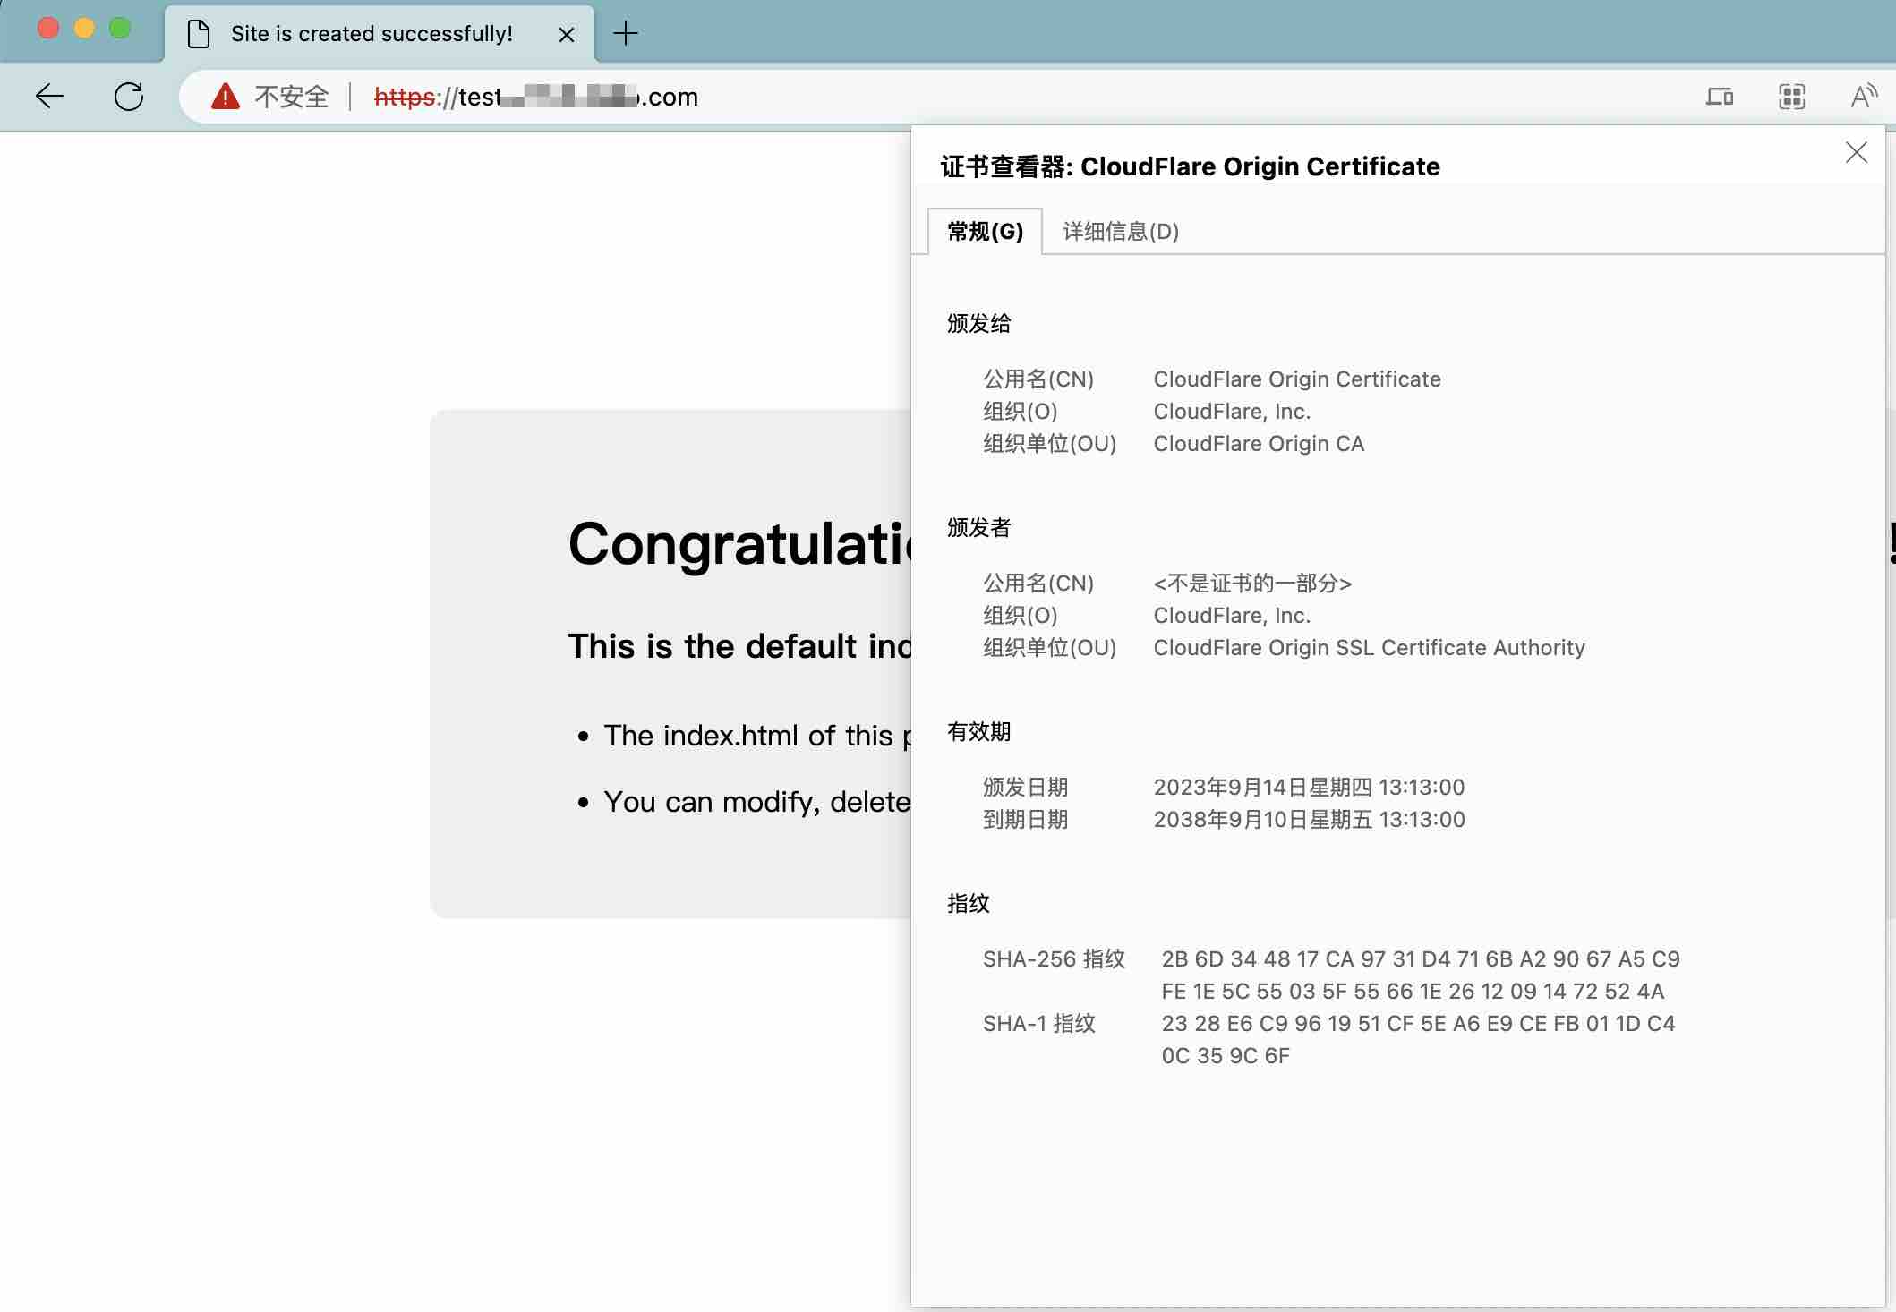The image size is (1896, 1312).
Task: Click the browser back arrow
Action: 50,96
